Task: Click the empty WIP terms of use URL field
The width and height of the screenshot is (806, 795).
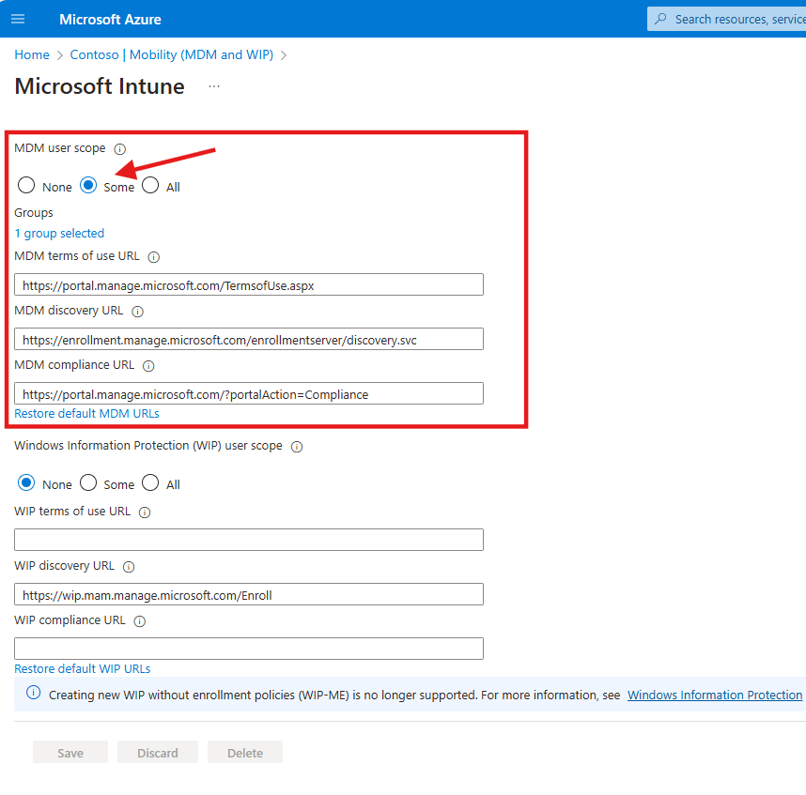Action: click(x=249, y=540)
